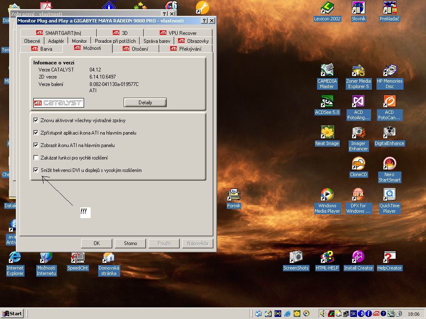The width and height of the screenshot is (426, 319).
Task: Open the Start menu
Action: coord(12,314)
